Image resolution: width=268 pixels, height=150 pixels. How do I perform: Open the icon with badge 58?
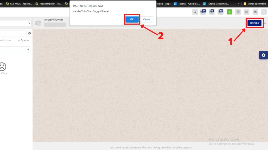220,12
